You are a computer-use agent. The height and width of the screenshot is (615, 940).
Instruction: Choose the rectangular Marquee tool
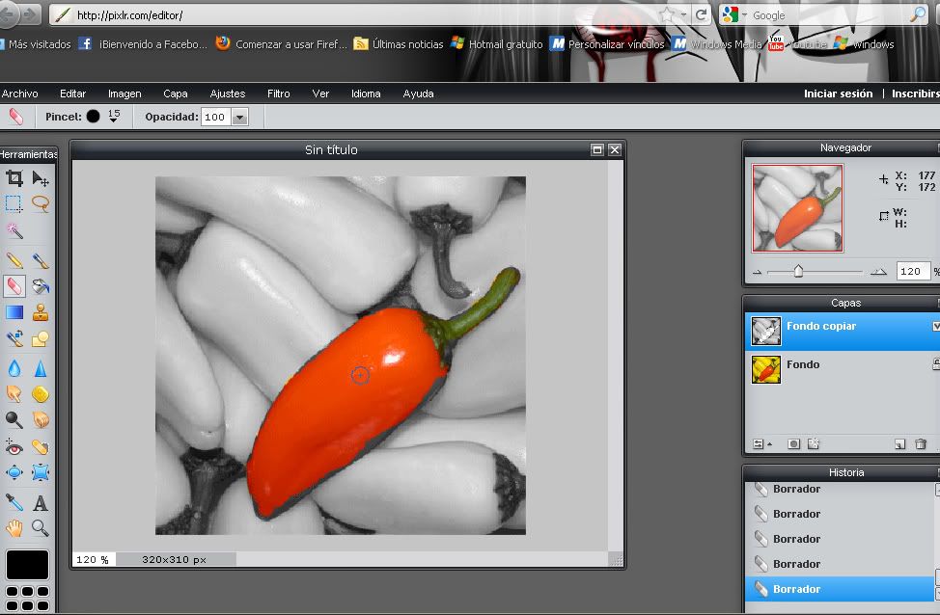tap(14, 203)
